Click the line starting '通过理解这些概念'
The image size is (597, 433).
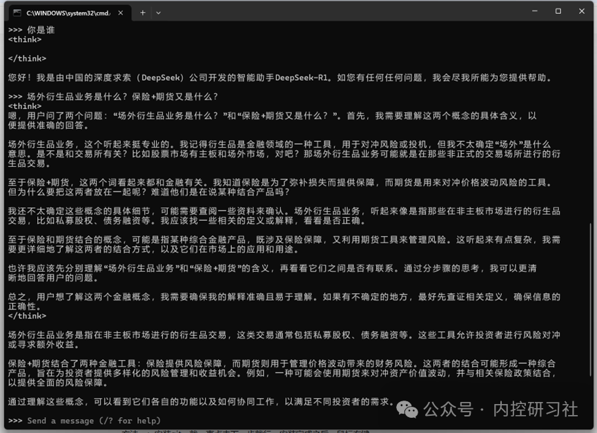click(201, 401)
